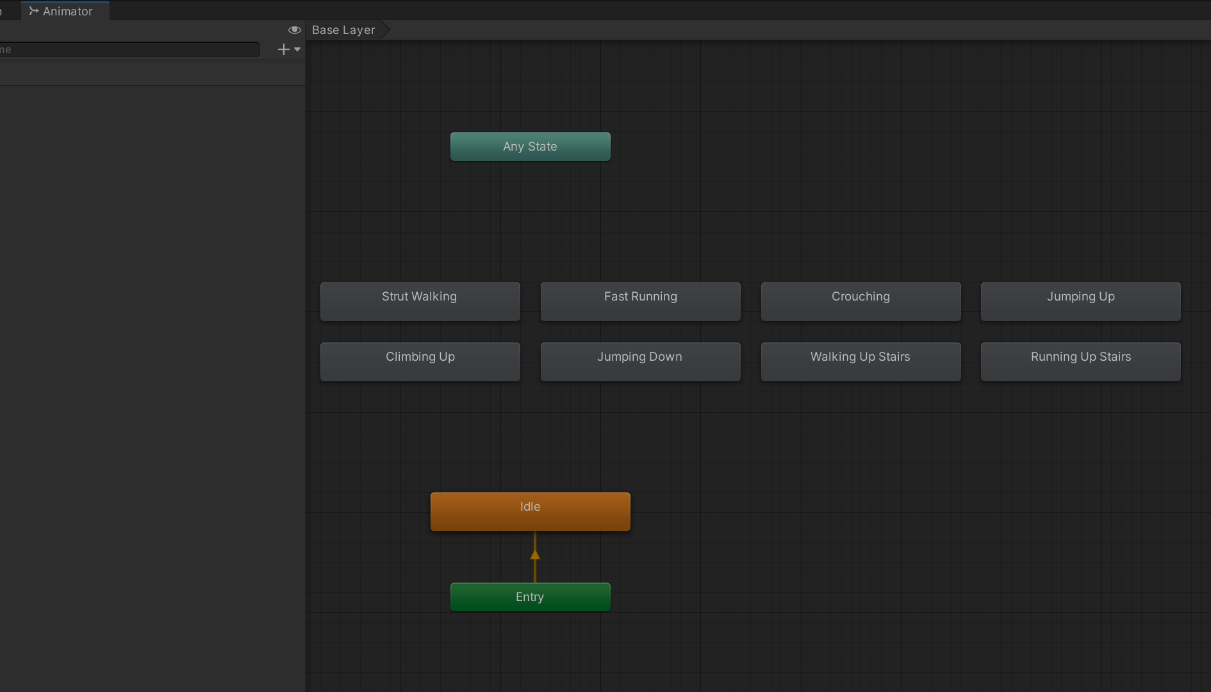
Task: Focus the parameter search field
Action: coord(128,50)
